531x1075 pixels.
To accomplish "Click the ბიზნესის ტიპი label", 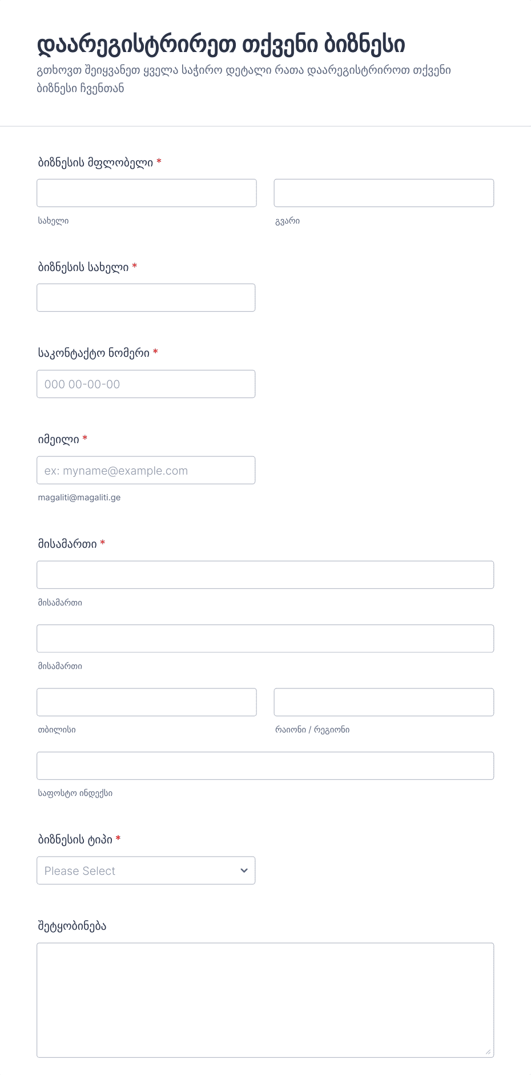I will (75, 839).
